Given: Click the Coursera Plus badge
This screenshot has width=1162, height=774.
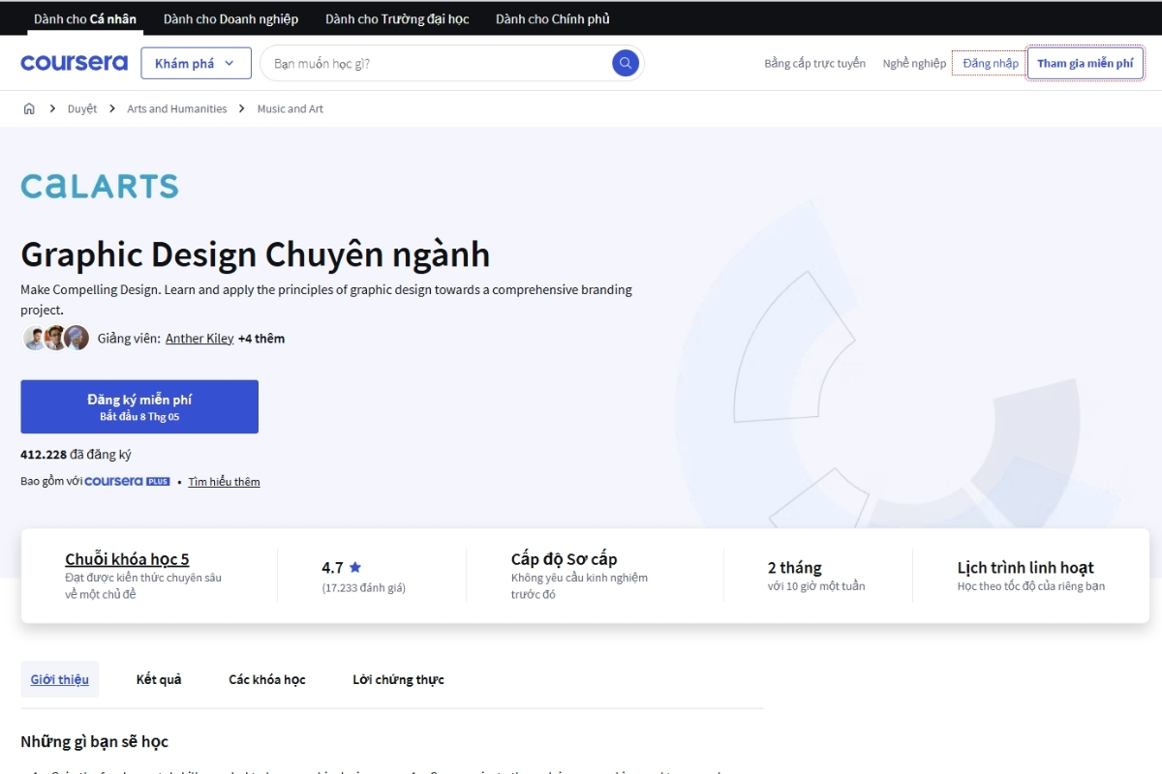Looking at the screenshot, I should (x=127, y=481).
